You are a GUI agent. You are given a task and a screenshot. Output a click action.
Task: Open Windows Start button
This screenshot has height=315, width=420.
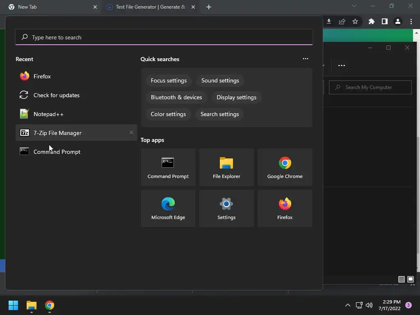(x=14, y=305)
